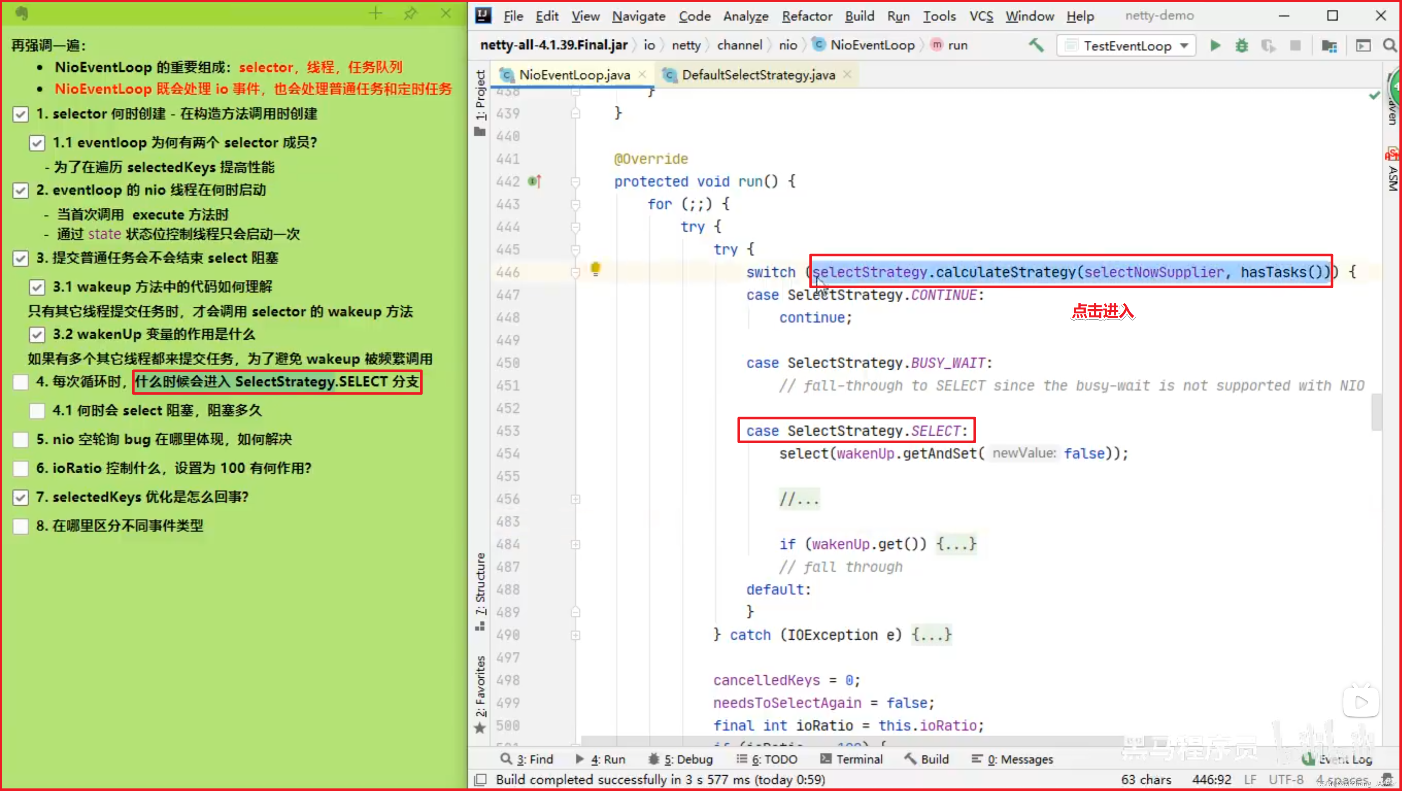Click the intention light bulb on line 446
Screen dimensions: 1402x791
point(595,269)
